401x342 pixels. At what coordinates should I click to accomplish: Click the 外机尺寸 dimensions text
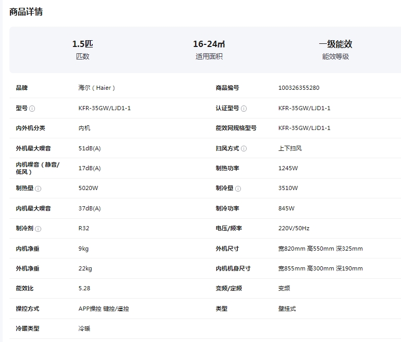pyautogui.click(x=321, y=249)
